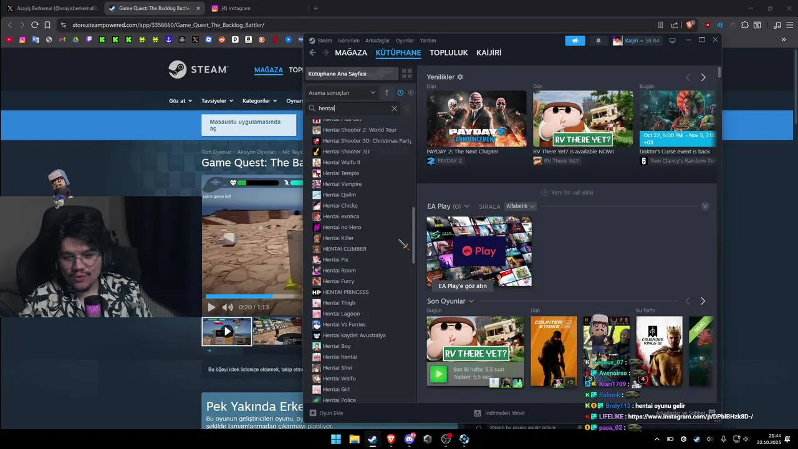The image size is (798, 449).
Task: Open Steam announcements megaphone button
Action: point(575,41)
